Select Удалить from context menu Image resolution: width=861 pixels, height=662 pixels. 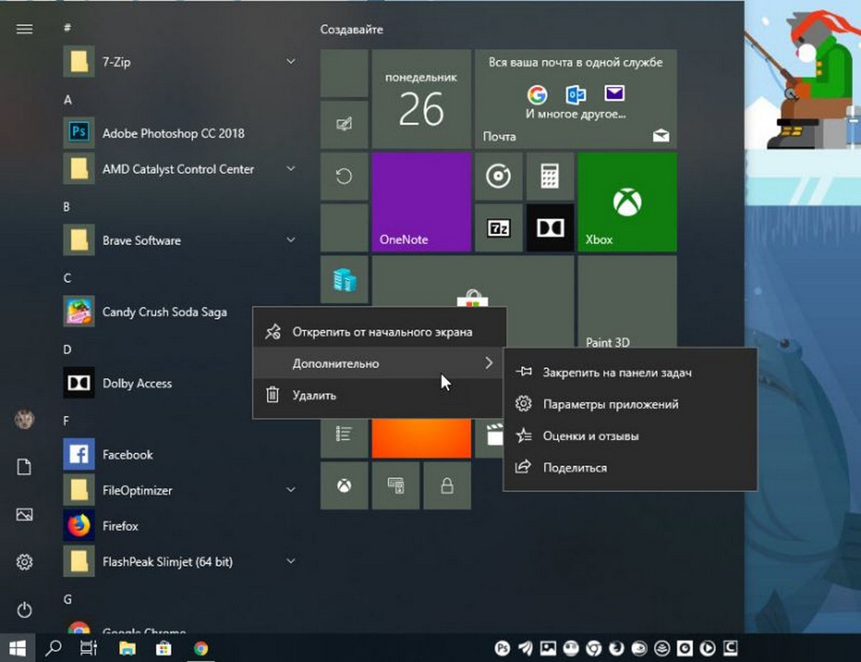pos(380,395)
